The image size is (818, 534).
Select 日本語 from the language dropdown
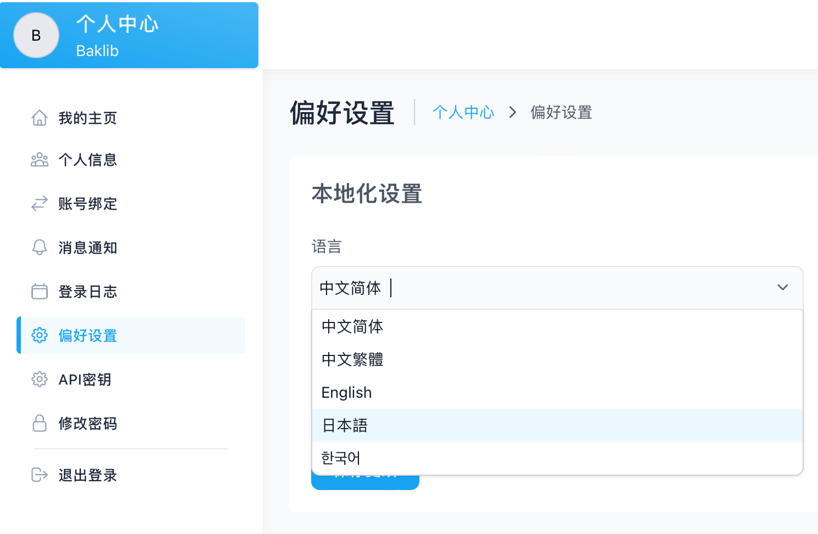345,425
